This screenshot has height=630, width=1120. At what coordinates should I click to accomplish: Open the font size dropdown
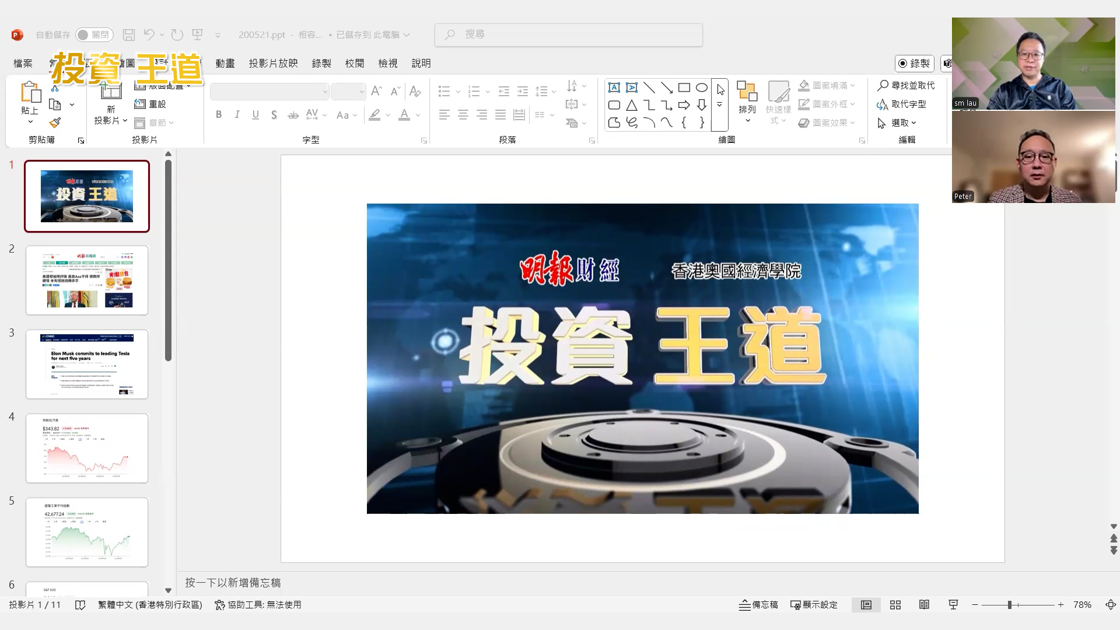361,92
